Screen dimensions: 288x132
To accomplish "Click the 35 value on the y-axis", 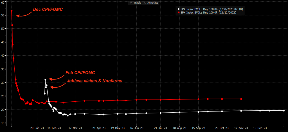I will pos(3,69).
